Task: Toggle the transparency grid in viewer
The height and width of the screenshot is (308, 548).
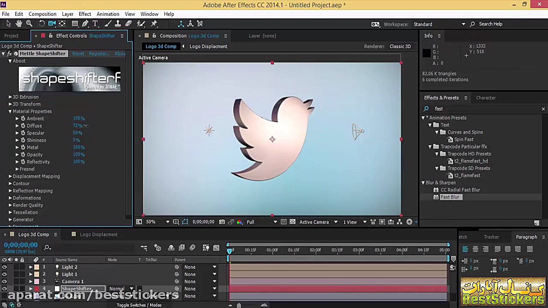Action: pyautogui.click(x=292, y=222)
